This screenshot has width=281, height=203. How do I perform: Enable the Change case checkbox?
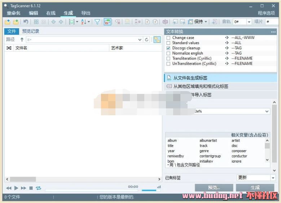click(x=168, y=38)
